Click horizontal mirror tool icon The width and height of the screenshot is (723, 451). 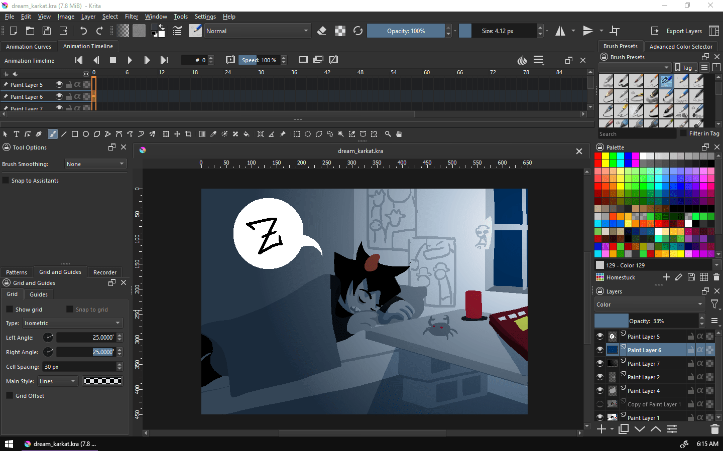[560, 31]
